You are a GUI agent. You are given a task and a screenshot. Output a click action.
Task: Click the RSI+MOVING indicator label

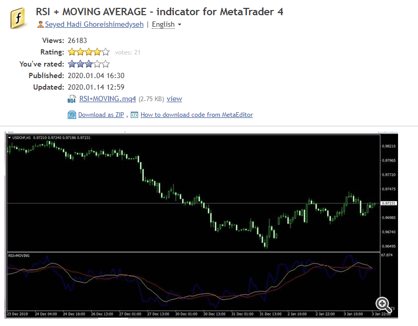[19, 255]
